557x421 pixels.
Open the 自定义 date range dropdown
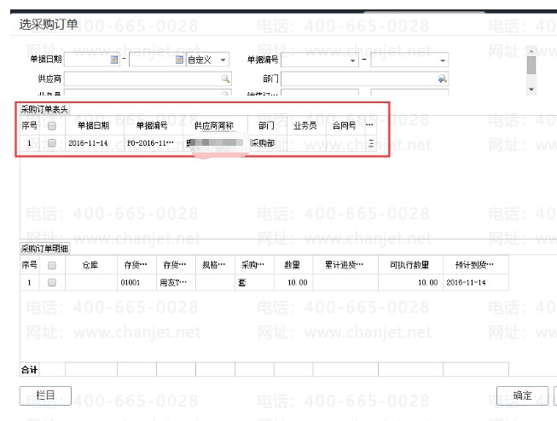(x=223, y=60)
